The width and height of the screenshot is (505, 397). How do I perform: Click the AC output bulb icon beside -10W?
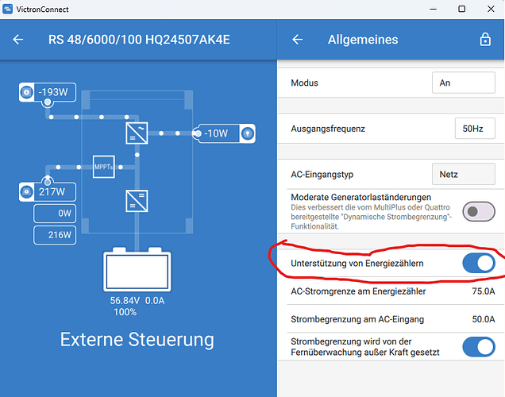pyautogui.click(x=248, y=133)
